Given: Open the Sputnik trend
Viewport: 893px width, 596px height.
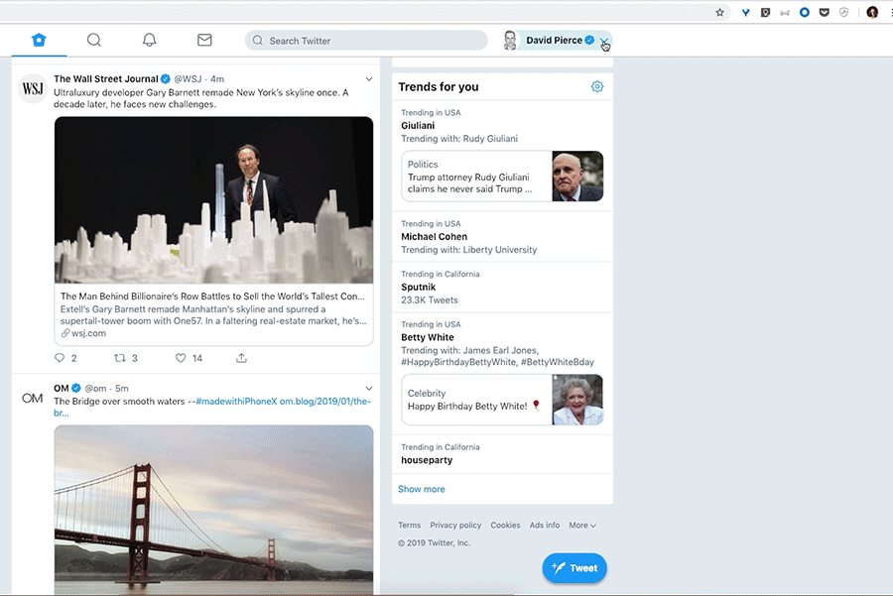Looking at the screenshot, I should 418,288.
